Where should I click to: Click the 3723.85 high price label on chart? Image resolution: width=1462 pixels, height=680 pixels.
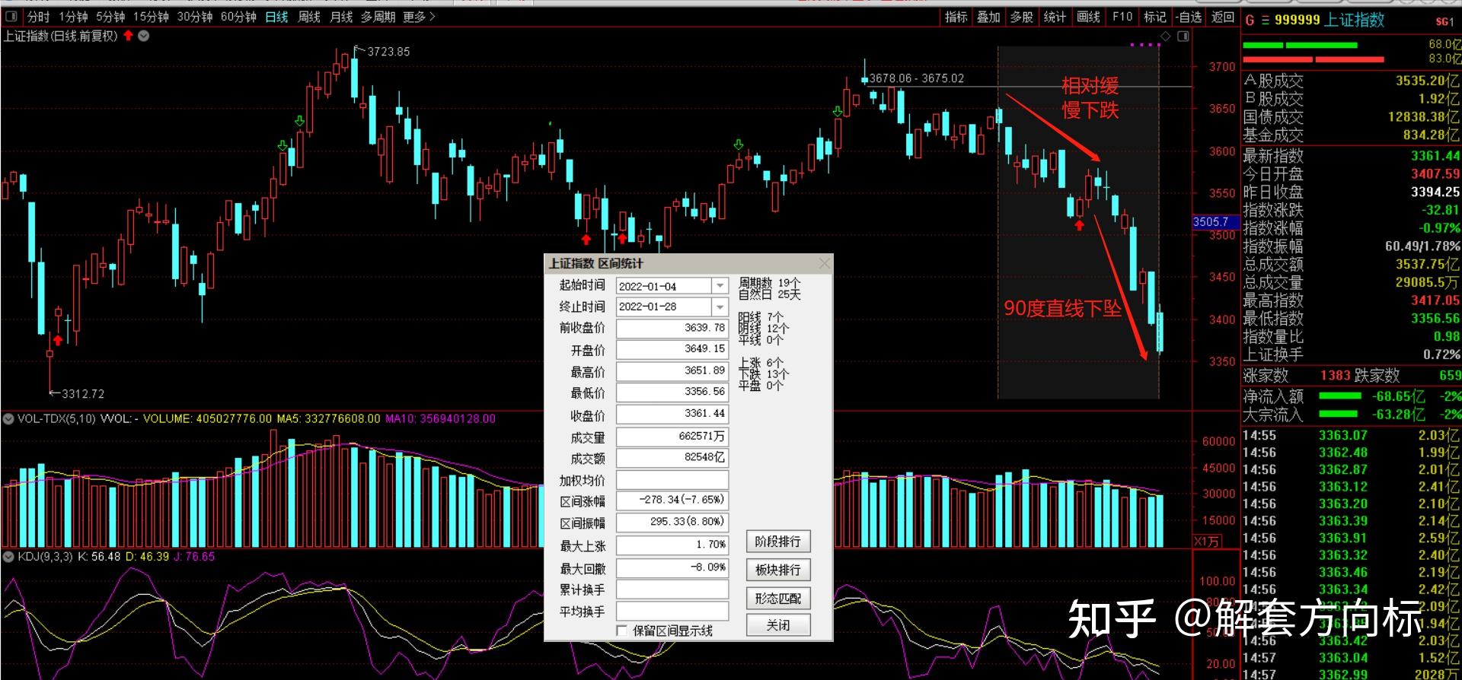[x=388, y=52]
